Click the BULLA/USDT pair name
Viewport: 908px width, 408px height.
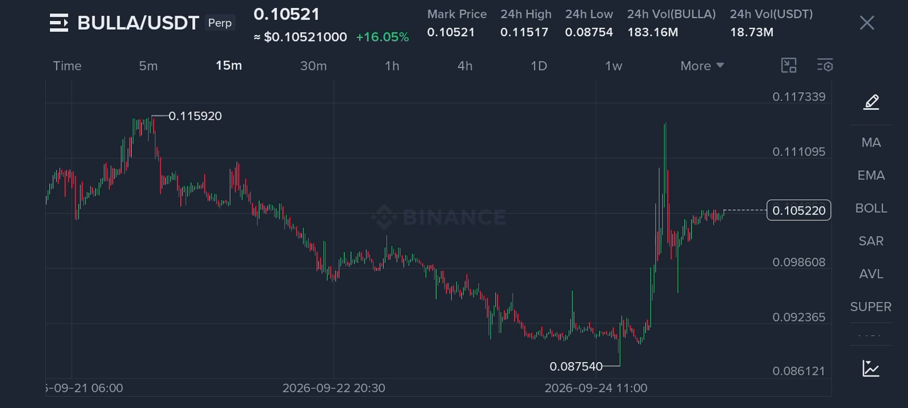coord(138,23)
